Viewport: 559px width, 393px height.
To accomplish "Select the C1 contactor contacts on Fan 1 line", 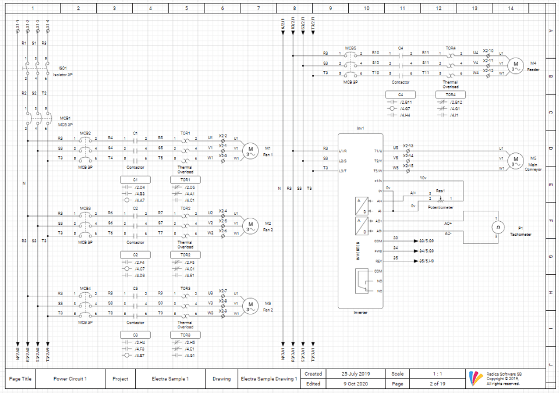I will pyautogui.click(x=135, y=151).
